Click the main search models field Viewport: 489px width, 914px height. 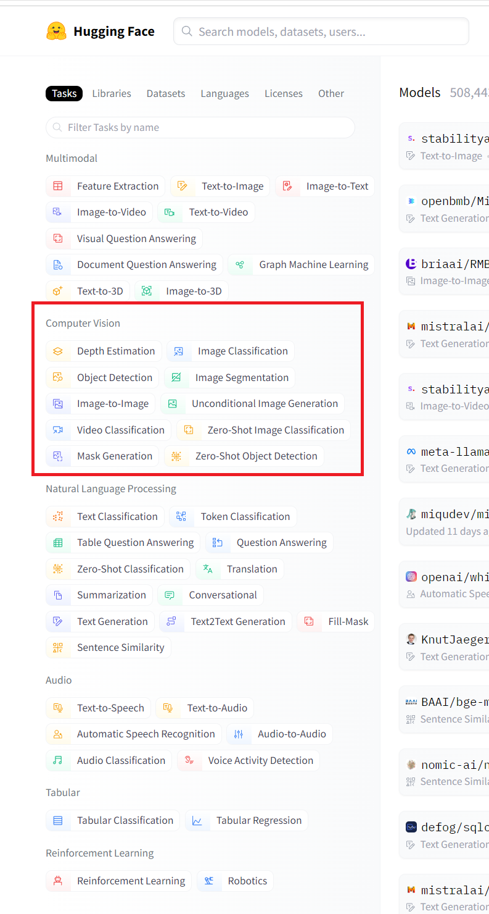click(321, 31)
